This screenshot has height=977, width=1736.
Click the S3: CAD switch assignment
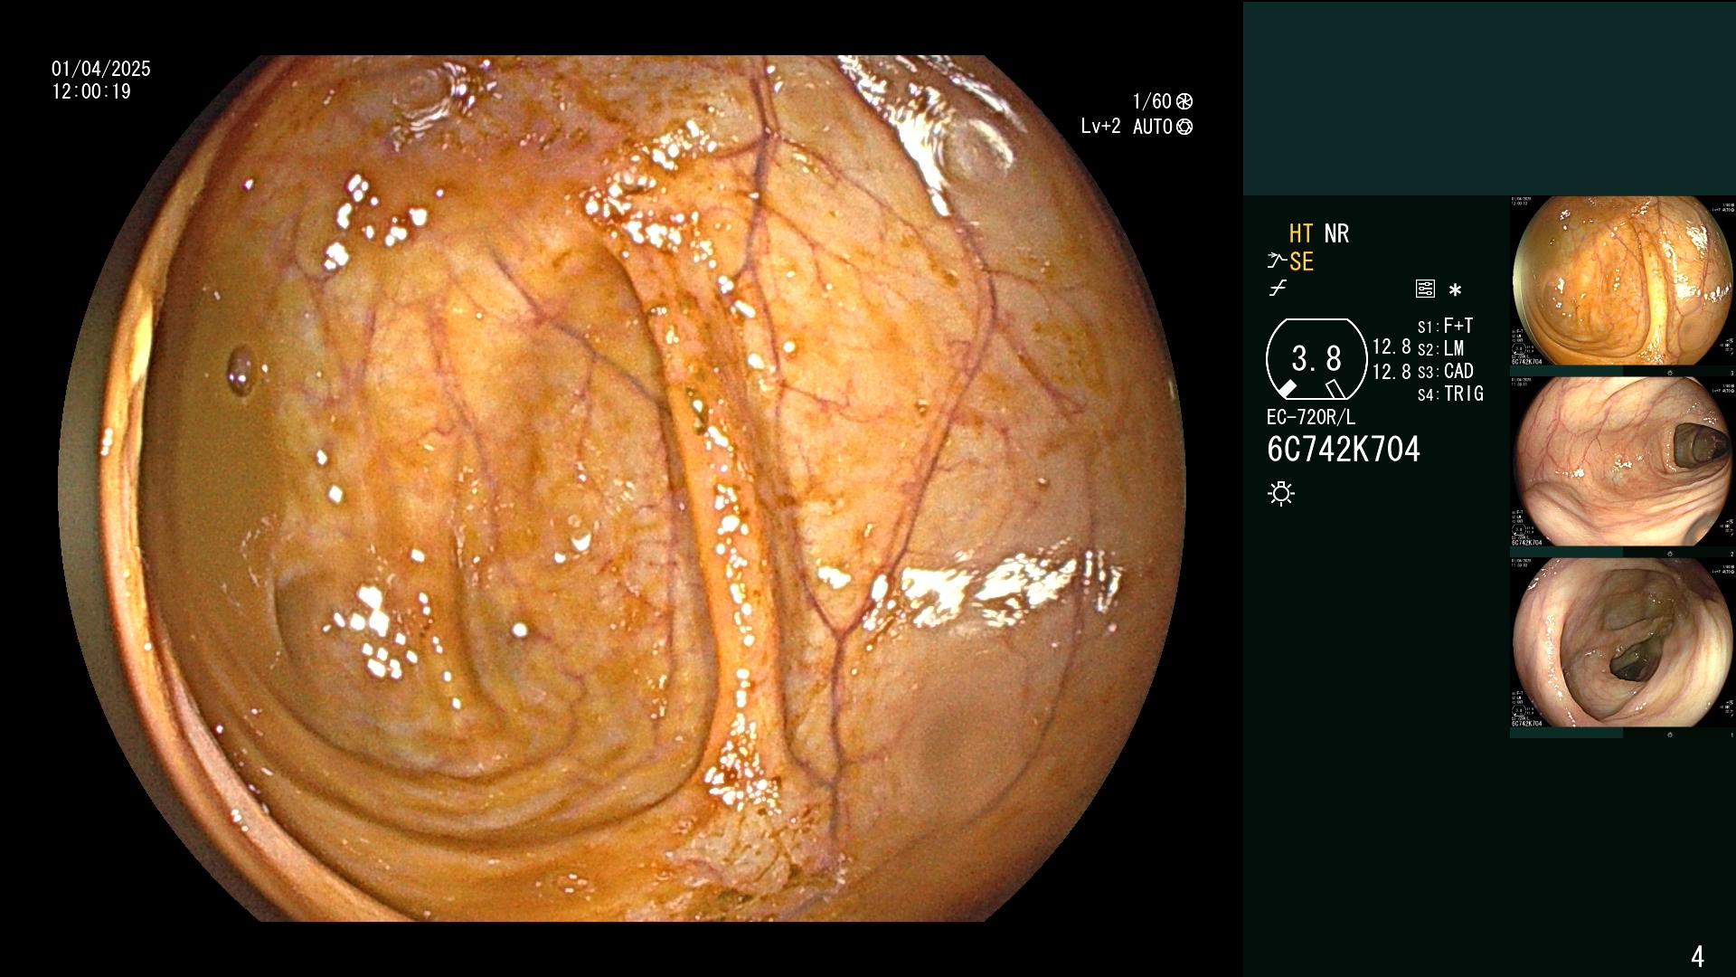tap(1445, 371)
